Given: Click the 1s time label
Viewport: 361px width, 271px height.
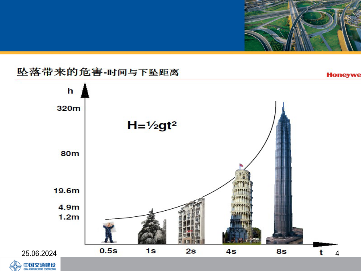Looking at the screenshot, I should [151, 251].
